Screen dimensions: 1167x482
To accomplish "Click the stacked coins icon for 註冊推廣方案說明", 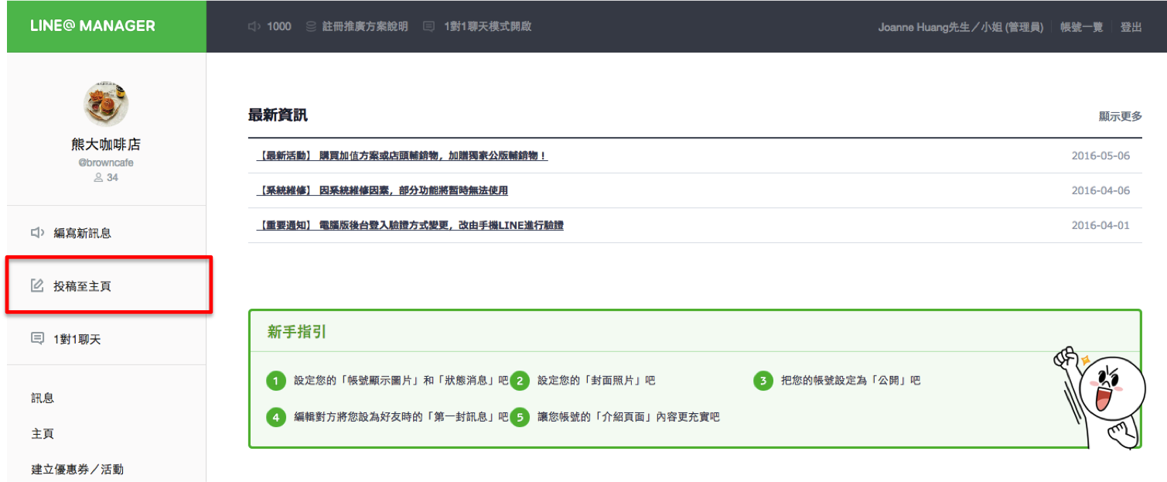I will 311,26.
